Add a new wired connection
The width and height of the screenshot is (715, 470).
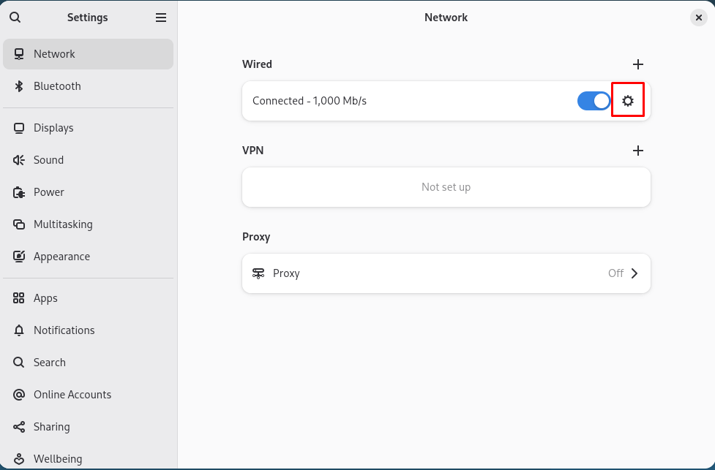click(637, 64)
